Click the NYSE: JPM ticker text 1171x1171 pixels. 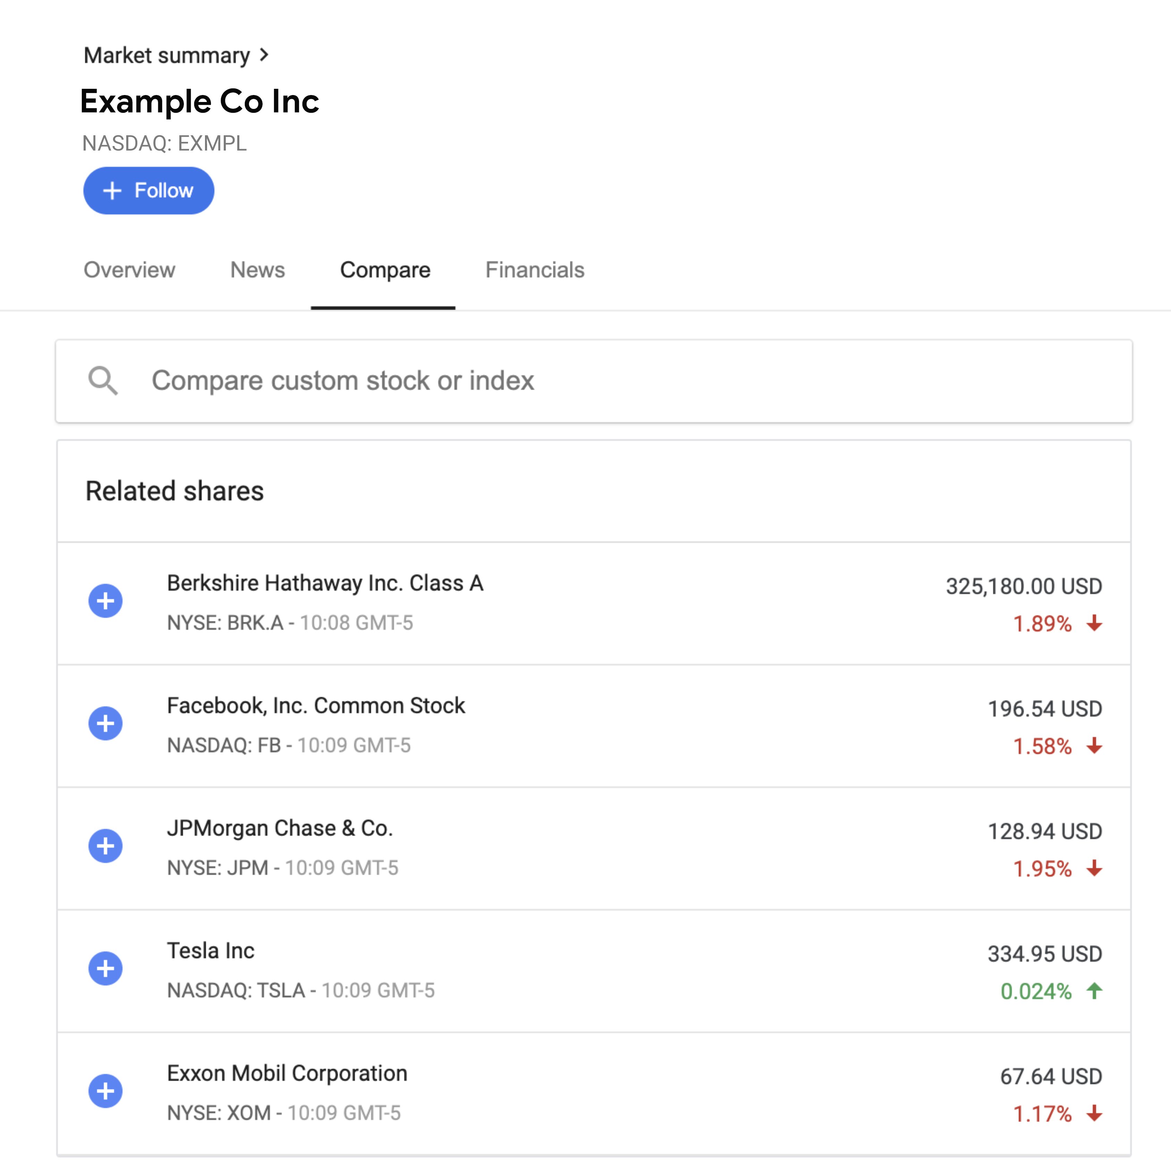(x=217, y=867)
